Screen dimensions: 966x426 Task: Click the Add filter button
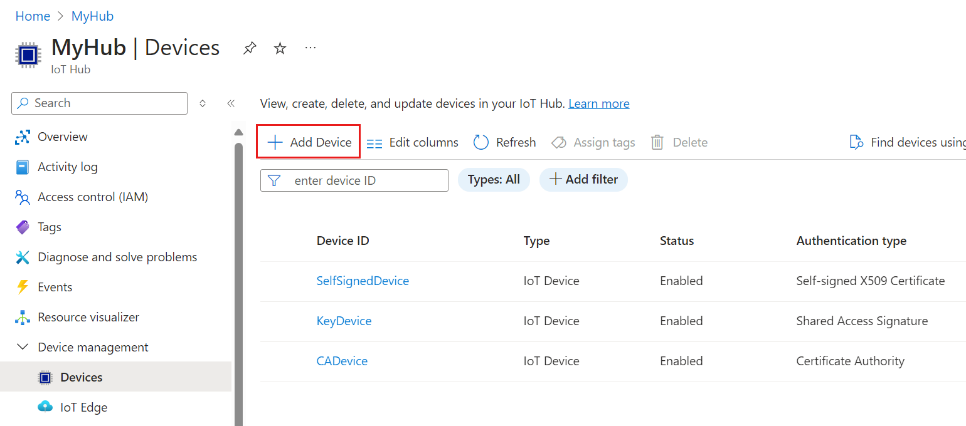pyautogui.click(x=583, y=180)
